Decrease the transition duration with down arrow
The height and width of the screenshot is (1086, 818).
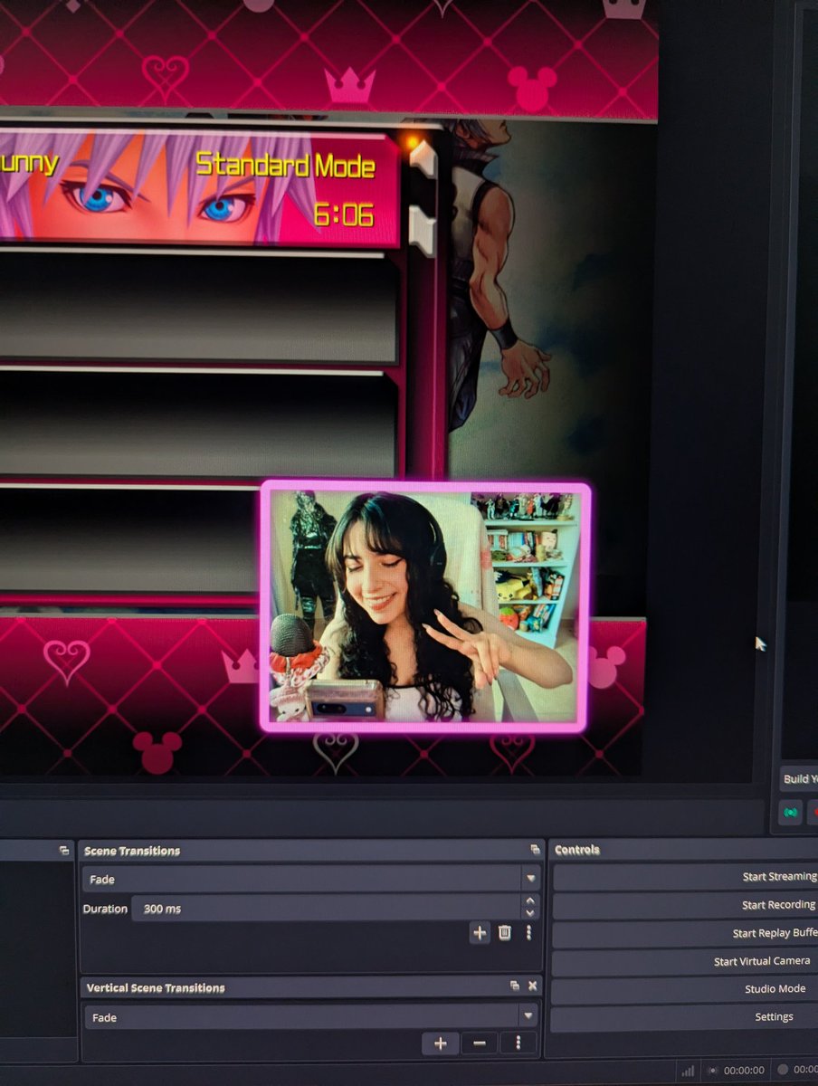click(530, 913)
